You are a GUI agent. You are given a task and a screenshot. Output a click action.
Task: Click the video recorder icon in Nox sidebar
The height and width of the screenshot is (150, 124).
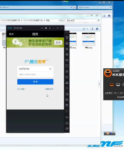[67, 99]
